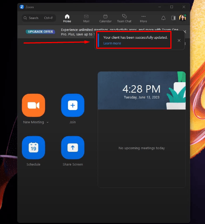The height and width of the screenshot is (224, 205).
Task: Toggle the side panel layout icon
Action: tap(174, 18)
